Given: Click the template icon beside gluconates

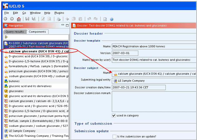Looking at the screenshot, I should 6,91.
